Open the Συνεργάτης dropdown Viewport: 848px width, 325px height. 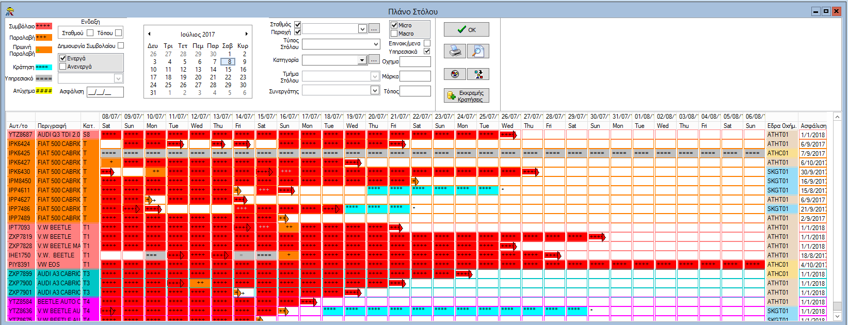tap(375, 90)
